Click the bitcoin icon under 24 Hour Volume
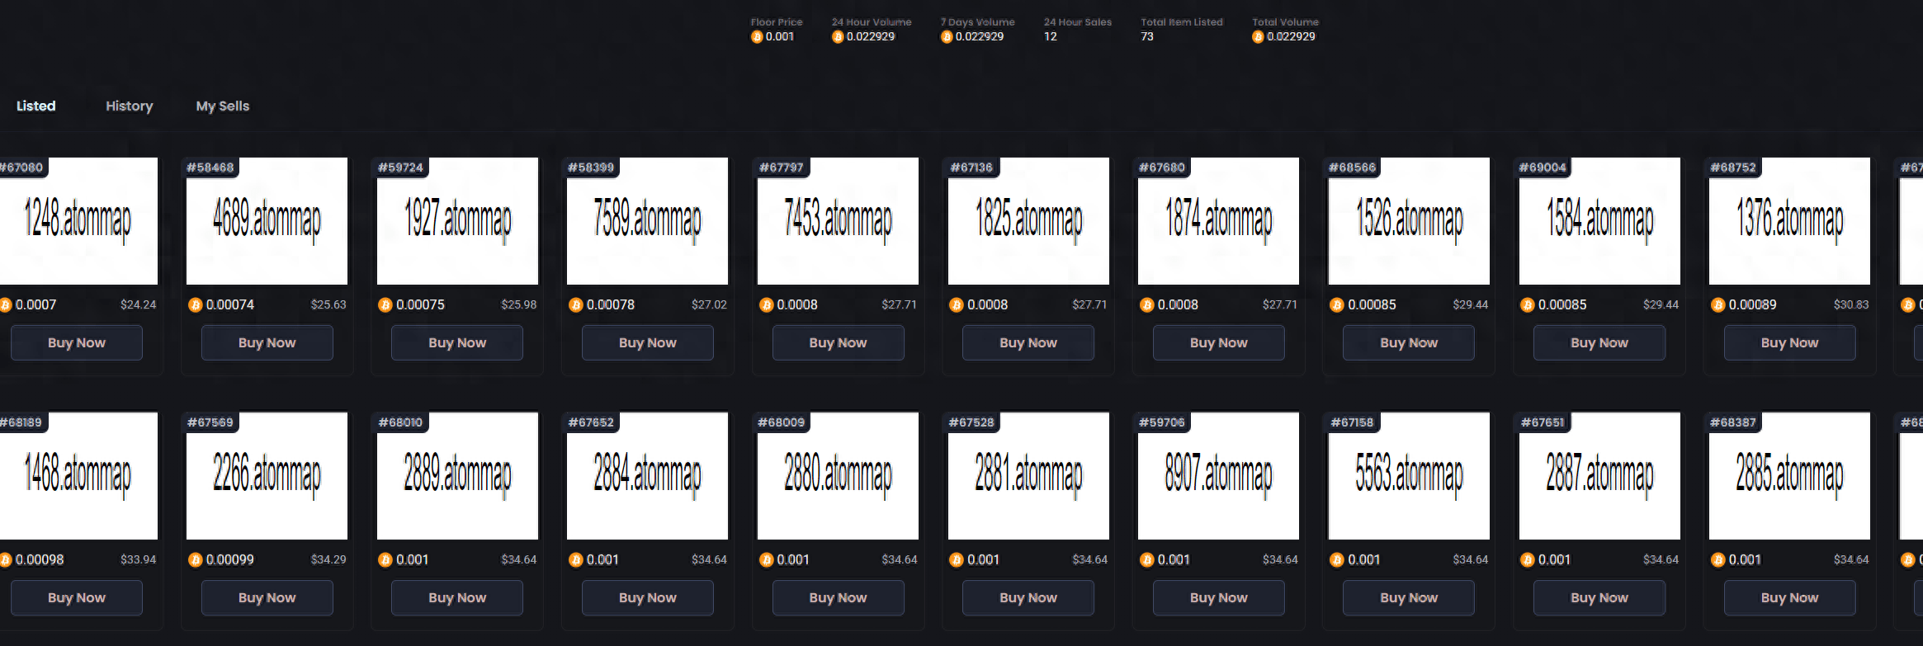This screenshot has width=1923, height=646. click(838, 37)
